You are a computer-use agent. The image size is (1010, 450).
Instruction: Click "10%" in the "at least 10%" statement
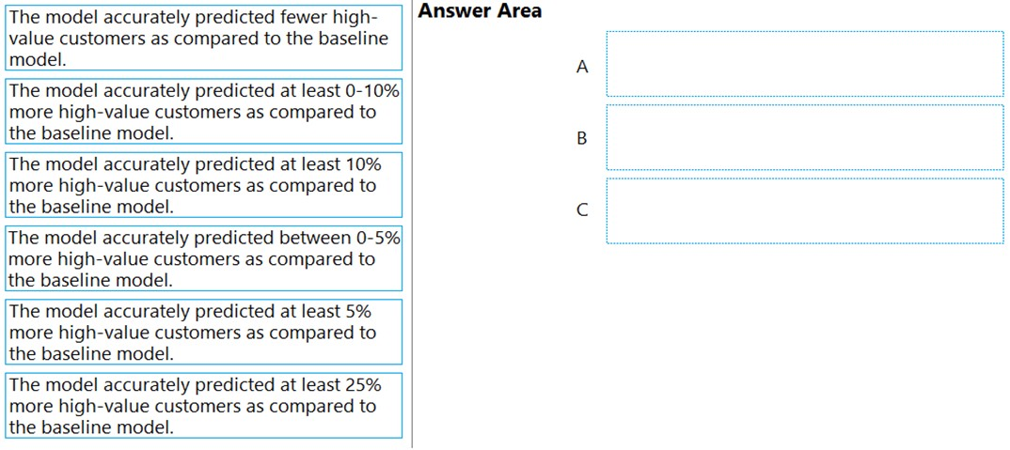tap(361, 164)
